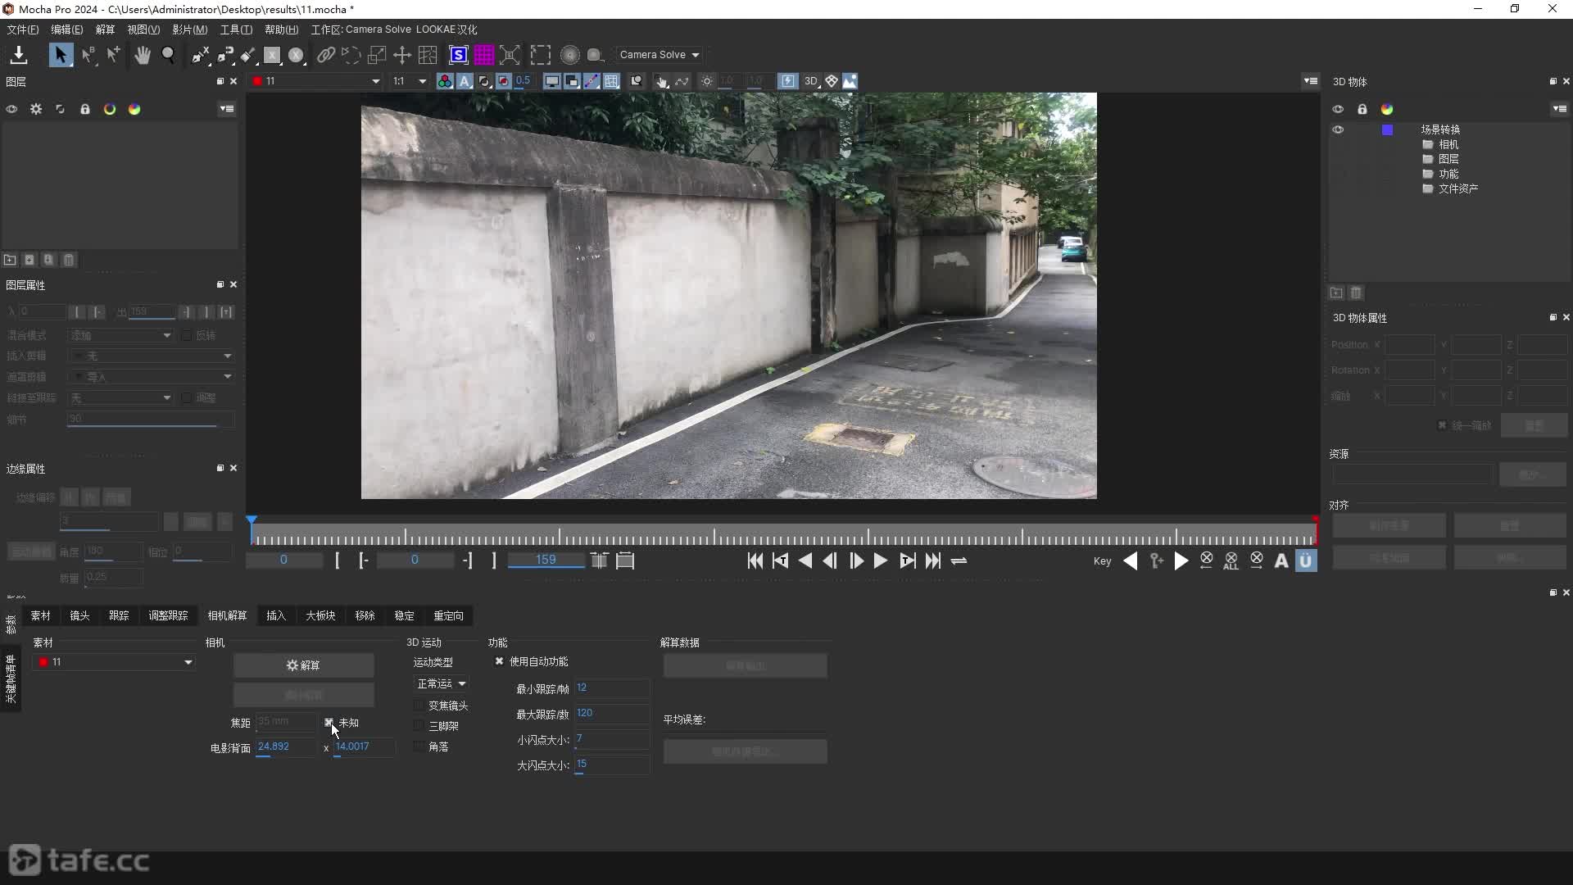Enable the 角落 checkbox
The width and height of the screenshot is (1573, 885).
[419, 747]
